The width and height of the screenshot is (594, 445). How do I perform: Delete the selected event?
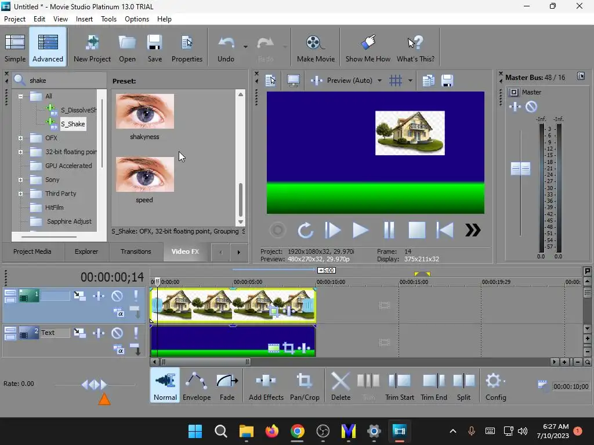tap(341, 386)
